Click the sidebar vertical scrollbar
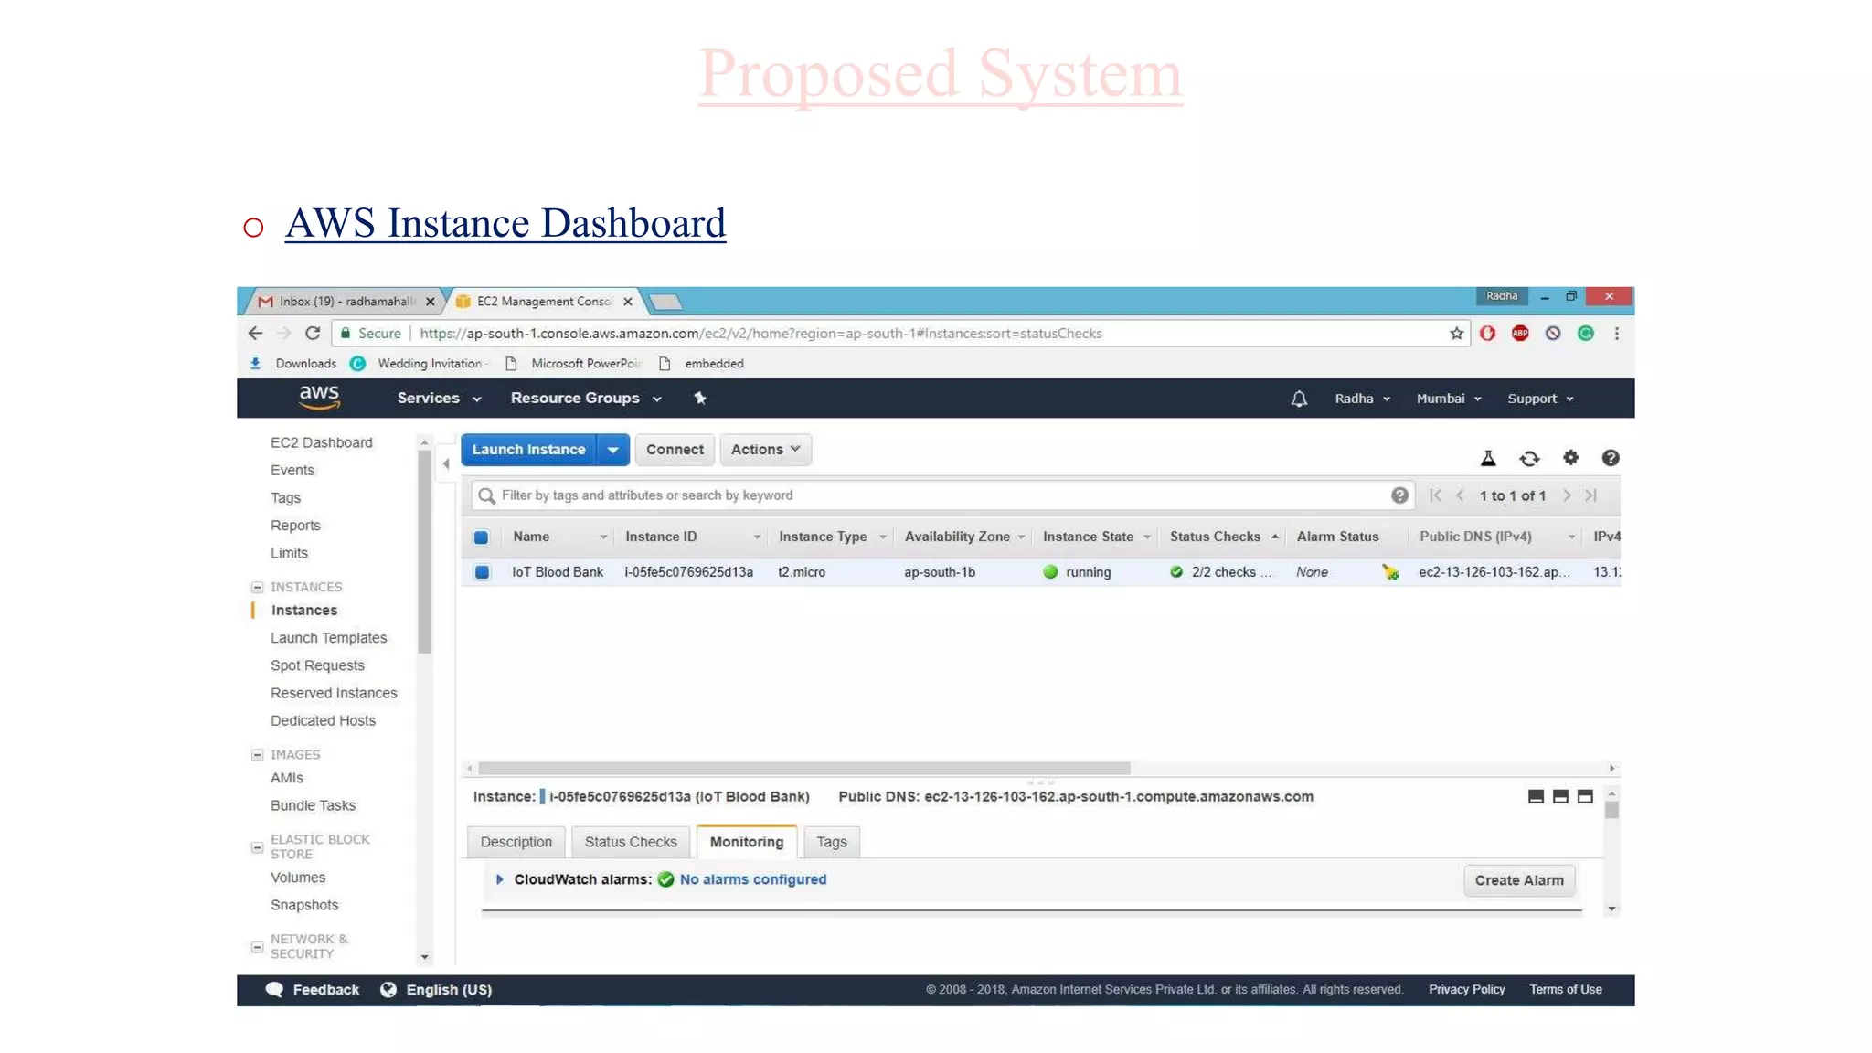This screenshot has height=1053, width=1872. [x=424, y=553]
